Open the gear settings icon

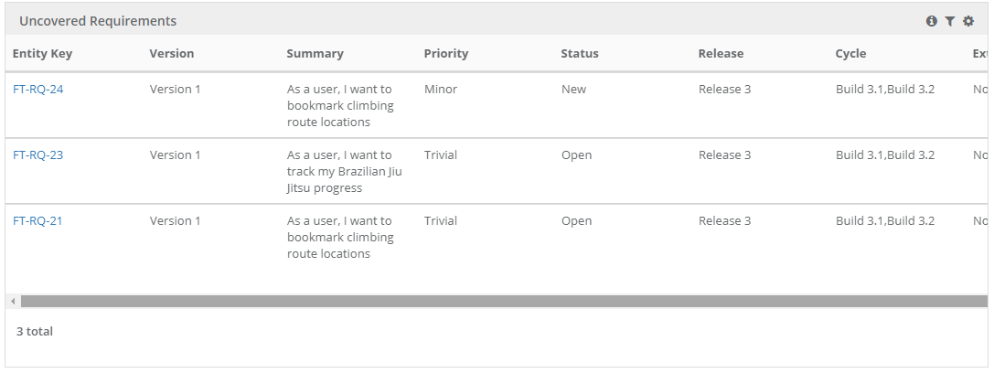point(968,21)
